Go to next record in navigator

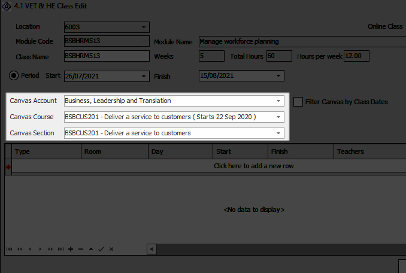40,248
